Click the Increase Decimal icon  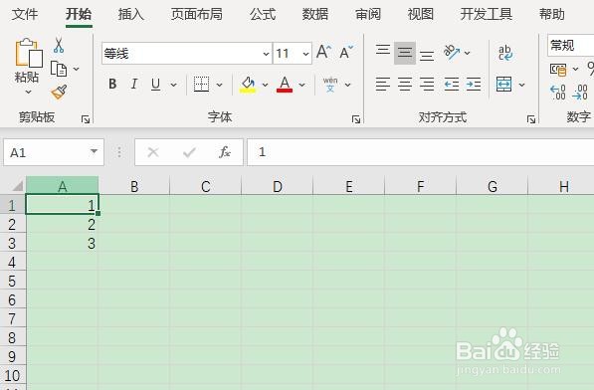[557, 92]
